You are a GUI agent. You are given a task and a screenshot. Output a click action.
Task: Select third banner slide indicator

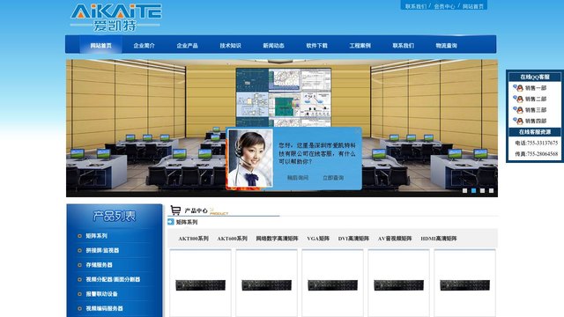click(x=482, y=190)
